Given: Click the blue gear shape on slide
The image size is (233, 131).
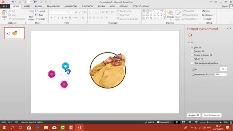Looking at the screenshot, I should click(x=66, y=66).
